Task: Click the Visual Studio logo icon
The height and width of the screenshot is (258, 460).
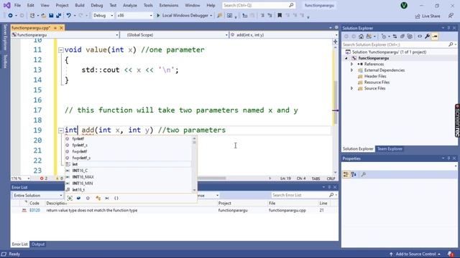Action: click(x=6, y=5)
